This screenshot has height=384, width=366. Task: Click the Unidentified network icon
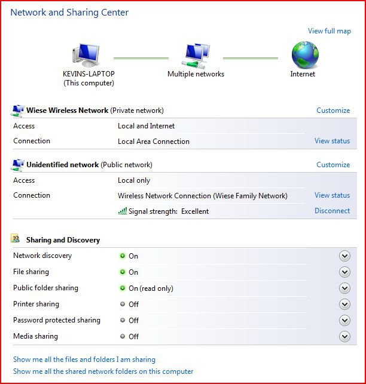point(17,165)
